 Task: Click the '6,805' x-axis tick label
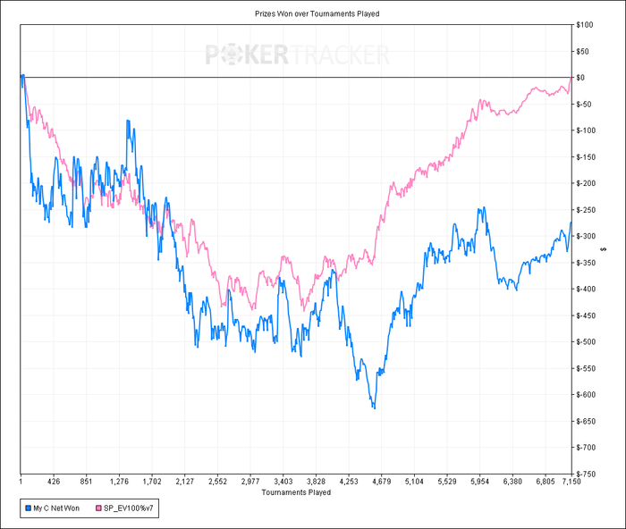point(546,482)
